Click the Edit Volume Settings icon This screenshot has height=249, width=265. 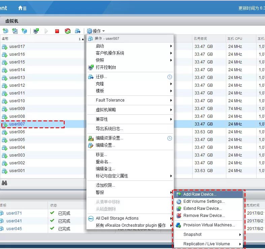(179, 201)
